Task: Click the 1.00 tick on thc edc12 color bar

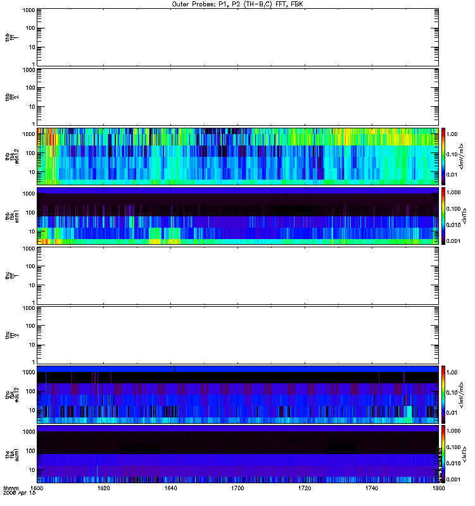Action: [452, 373]
